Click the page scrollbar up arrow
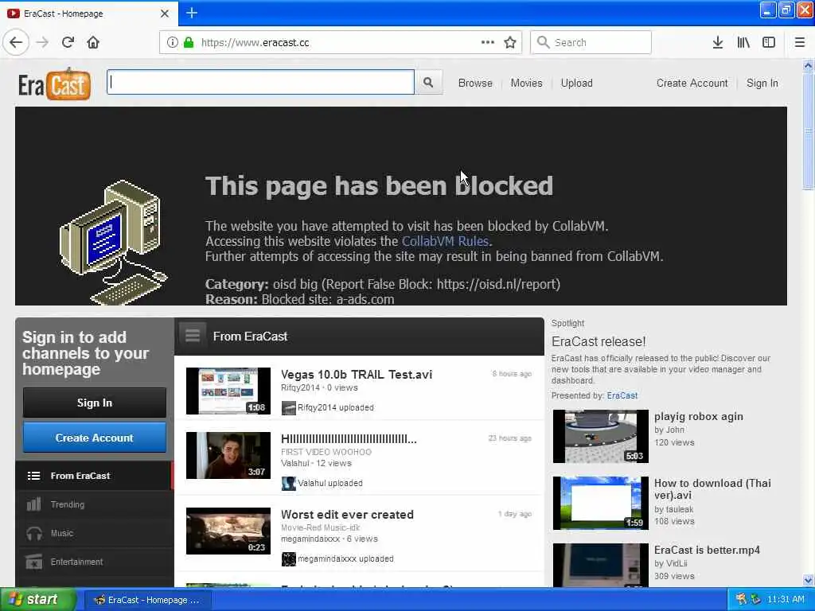Viewport: 815px width, 611px height. pos(808,65)
